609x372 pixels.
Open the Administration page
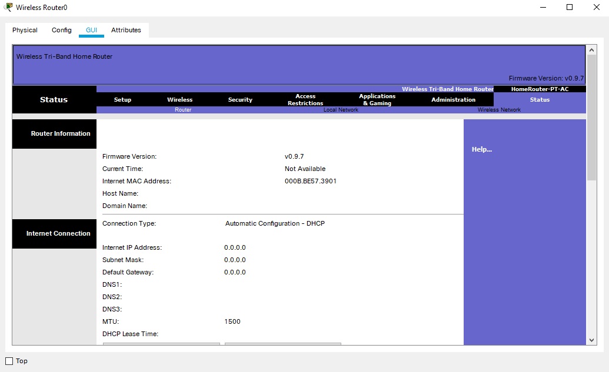click(452, 99)
